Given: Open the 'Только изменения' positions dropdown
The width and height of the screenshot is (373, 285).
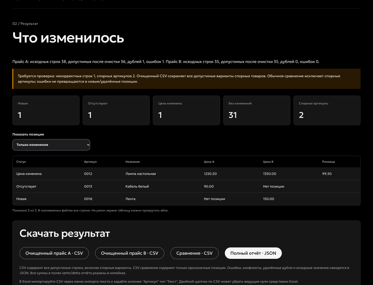Looking at the screenshot, I should click(51, 145).
